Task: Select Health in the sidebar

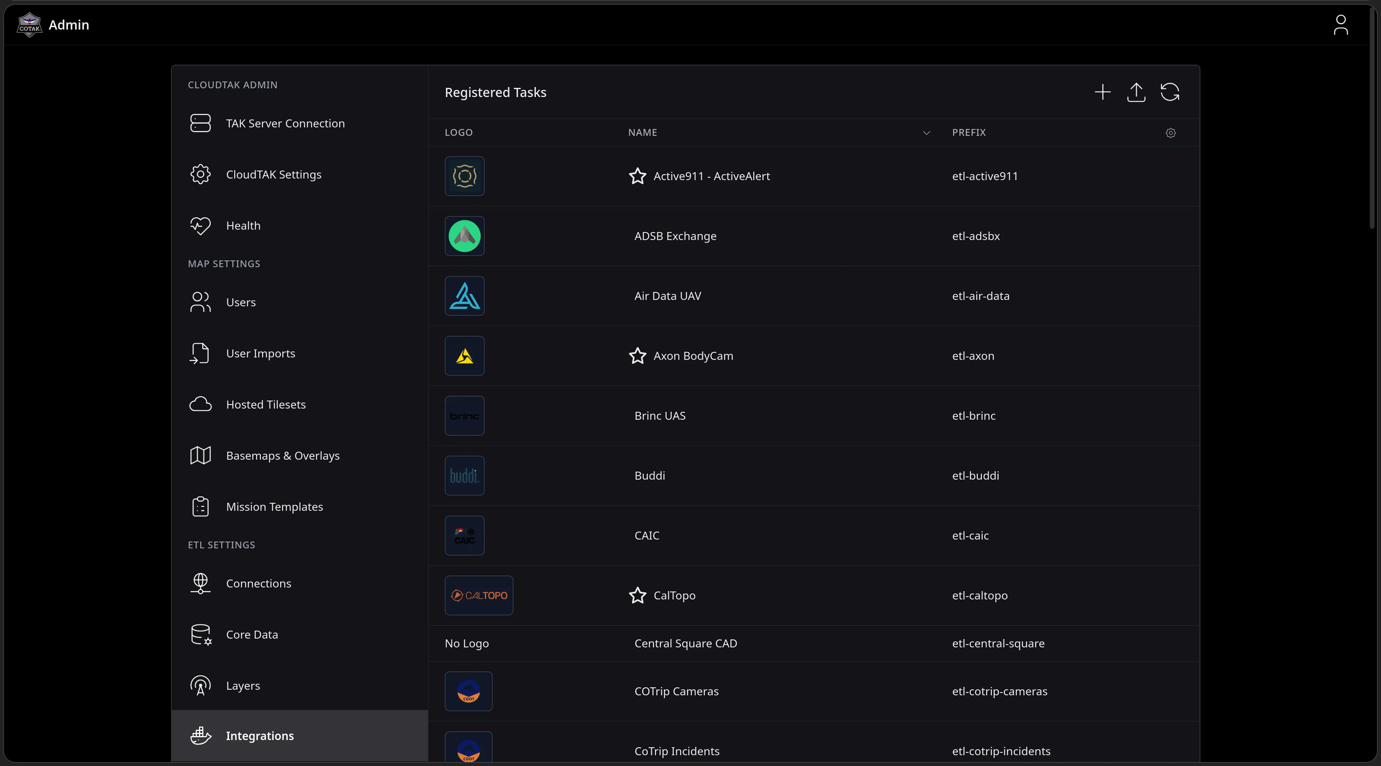Action: (300, 226)
